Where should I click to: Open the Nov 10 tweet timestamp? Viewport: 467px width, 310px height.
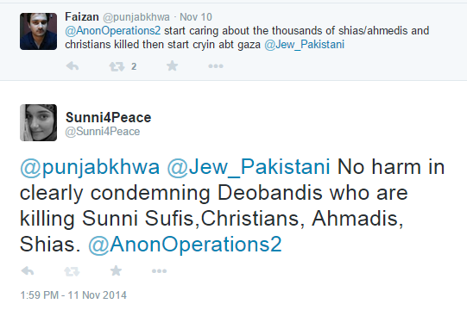pyautogui.click(x=196, y=17)
